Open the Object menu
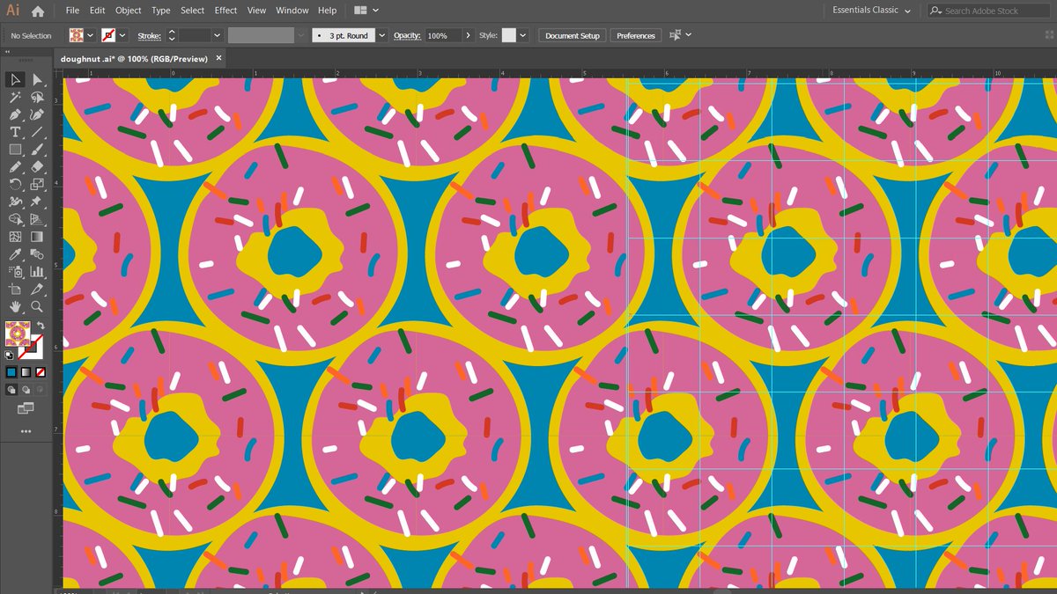The width and height of the screenshot is (1057, 594). coord(129,11)
